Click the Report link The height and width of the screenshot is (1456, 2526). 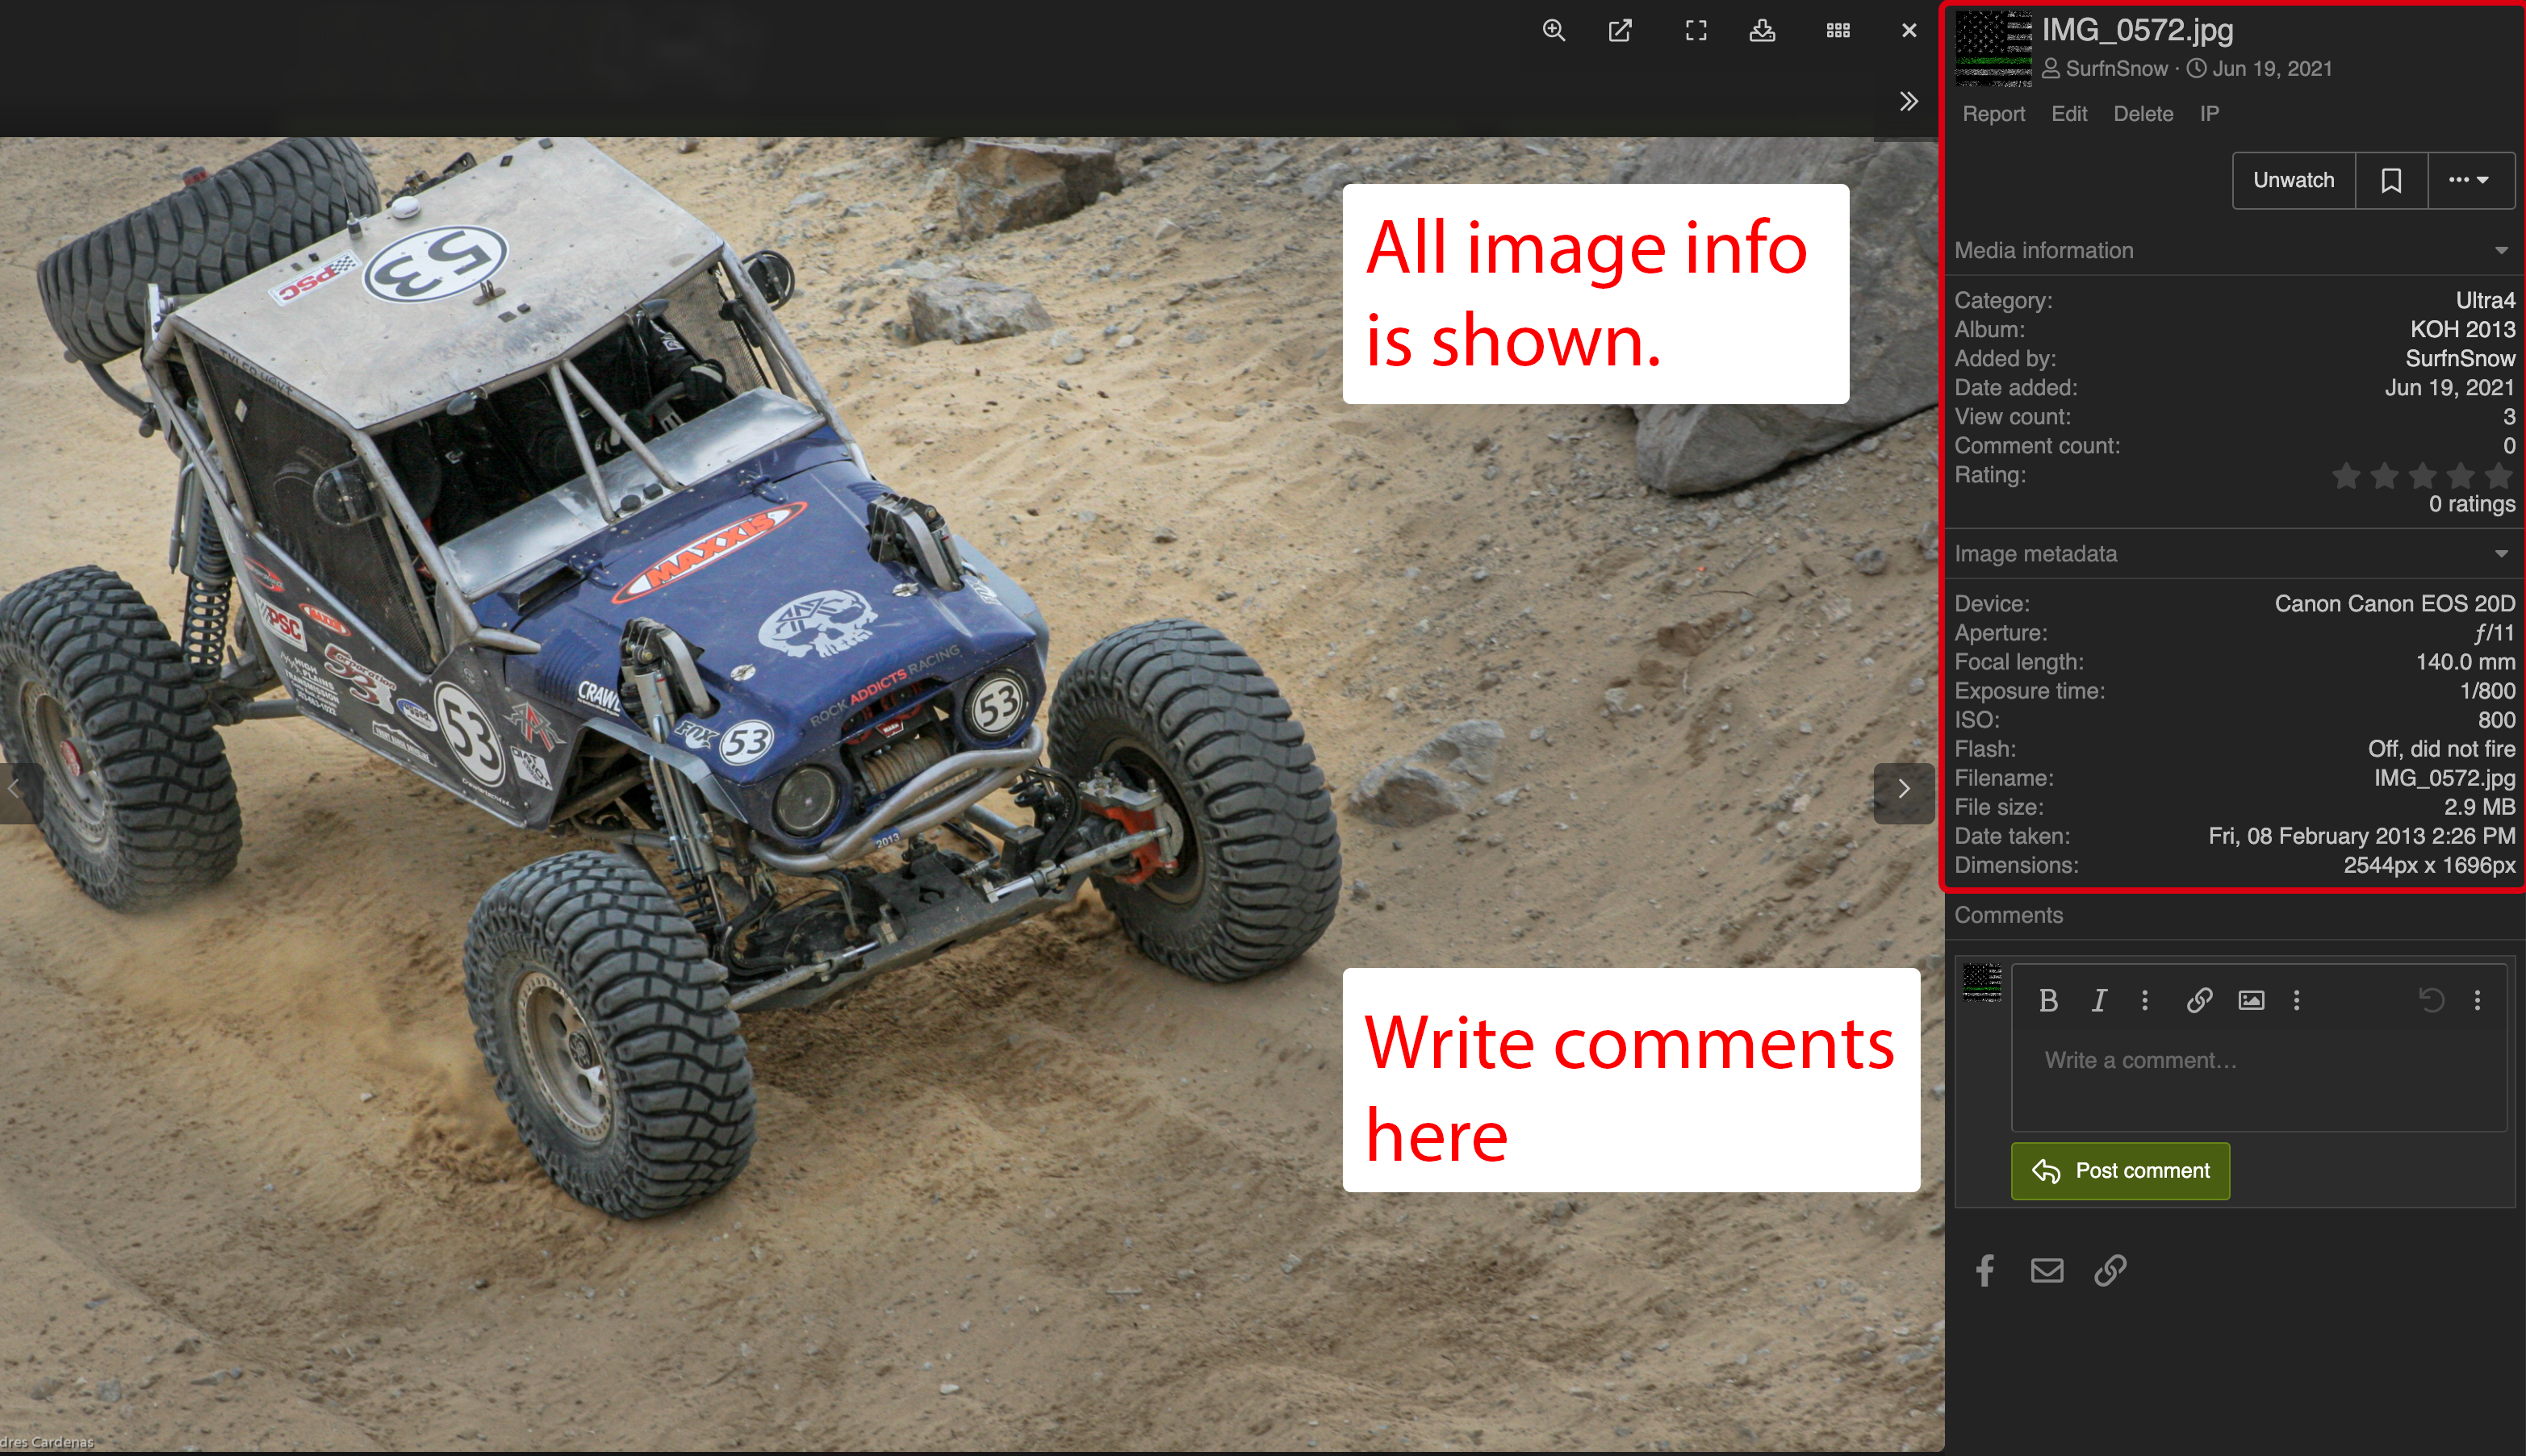[x=1993, y=114]
